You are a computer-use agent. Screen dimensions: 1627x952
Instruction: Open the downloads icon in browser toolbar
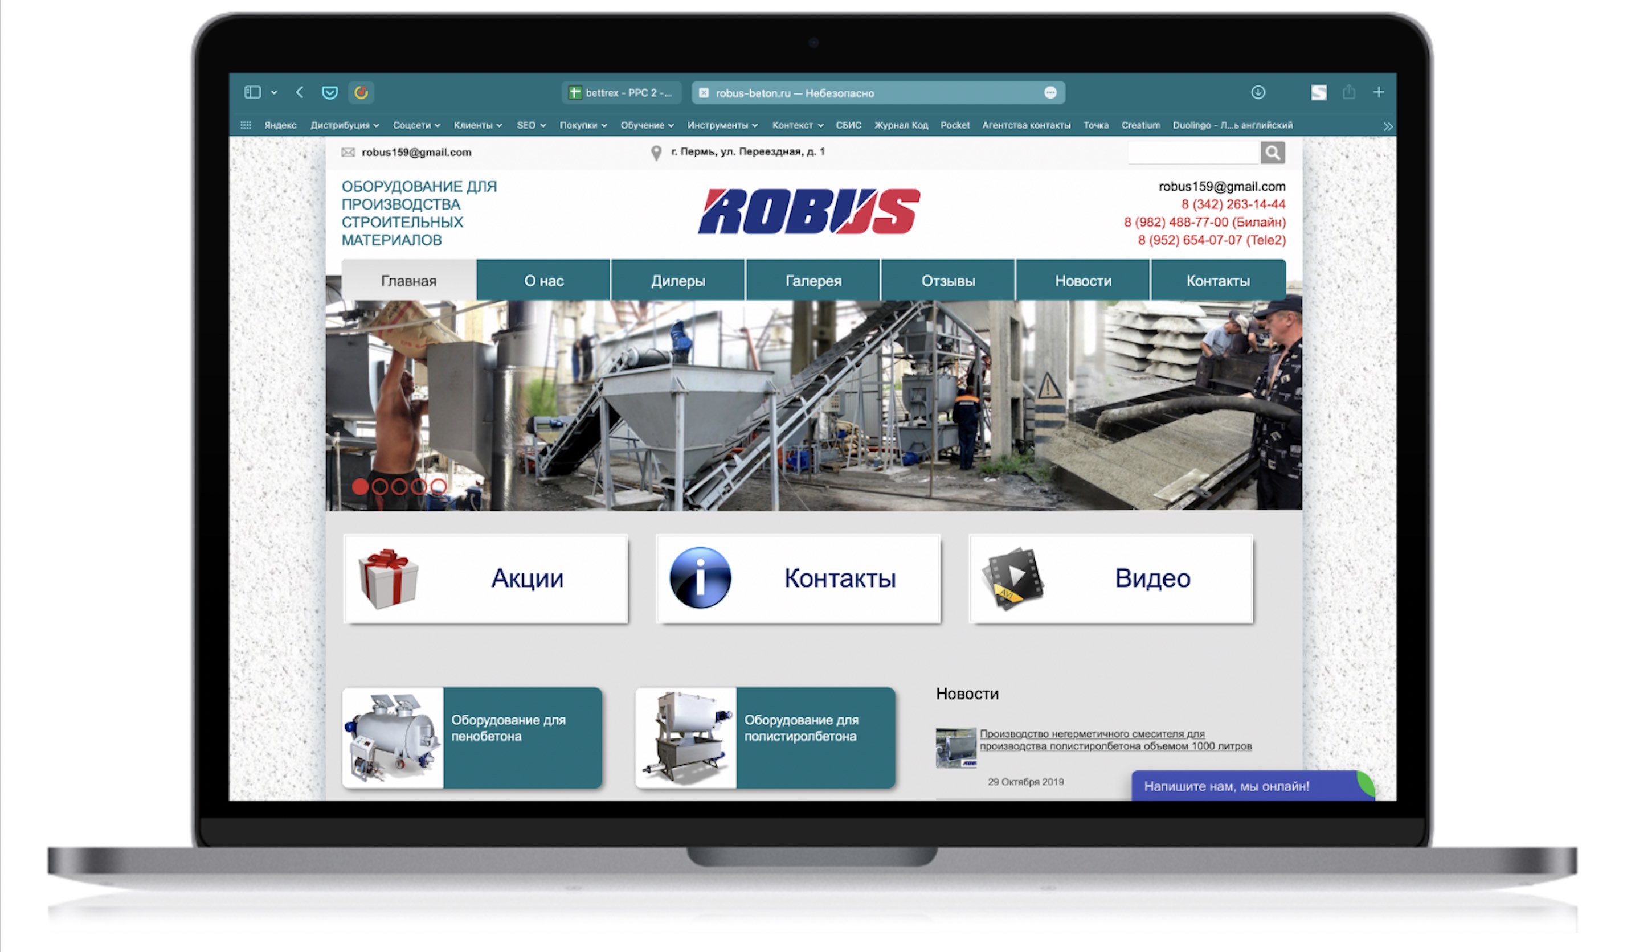point(1258,92)
